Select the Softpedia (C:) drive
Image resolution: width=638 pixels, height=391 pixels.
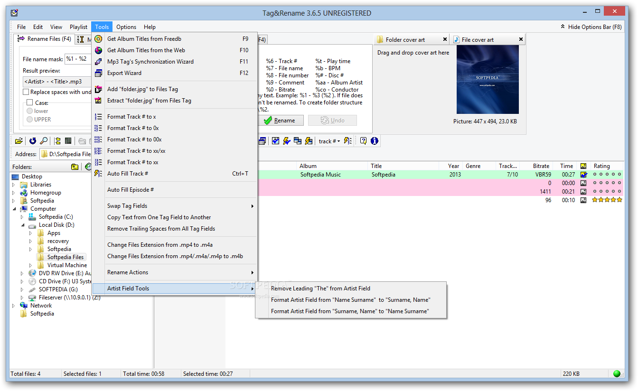pyautogui.click(x=56, y=217)
